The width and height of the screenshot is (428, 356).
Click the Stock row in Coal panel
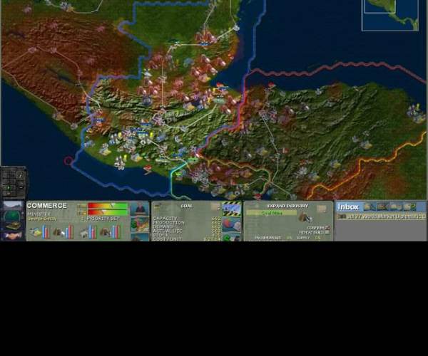pyautogui.click(x=187, y=235)
